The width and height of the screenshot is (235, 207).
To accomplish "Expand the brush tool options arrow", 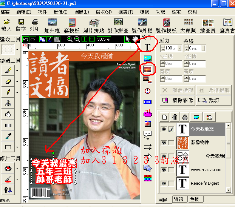I will click(x=17, y=70).
